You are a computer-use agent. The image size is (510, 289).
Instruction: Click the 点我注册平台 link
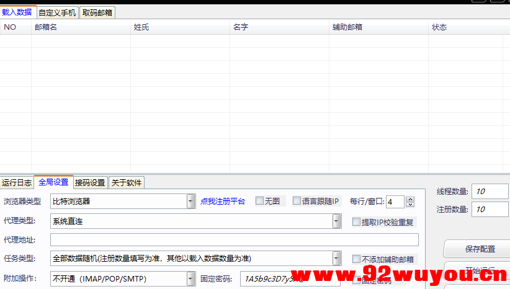(x=223, y=202)
